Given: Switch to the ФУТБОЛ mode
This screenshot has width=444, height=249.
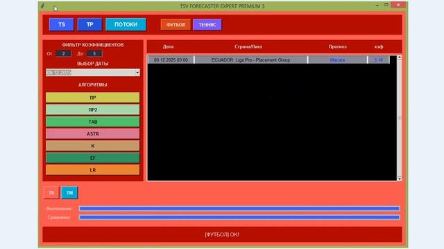Looking at the screenshot, I should pos(176,25).
